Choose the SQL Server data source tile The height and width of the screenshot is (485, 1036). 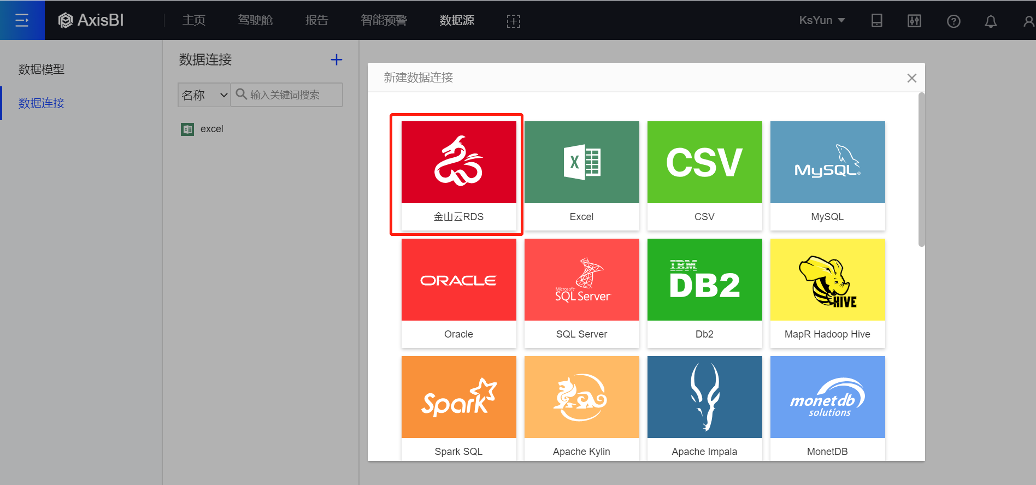tap(581, 293)
